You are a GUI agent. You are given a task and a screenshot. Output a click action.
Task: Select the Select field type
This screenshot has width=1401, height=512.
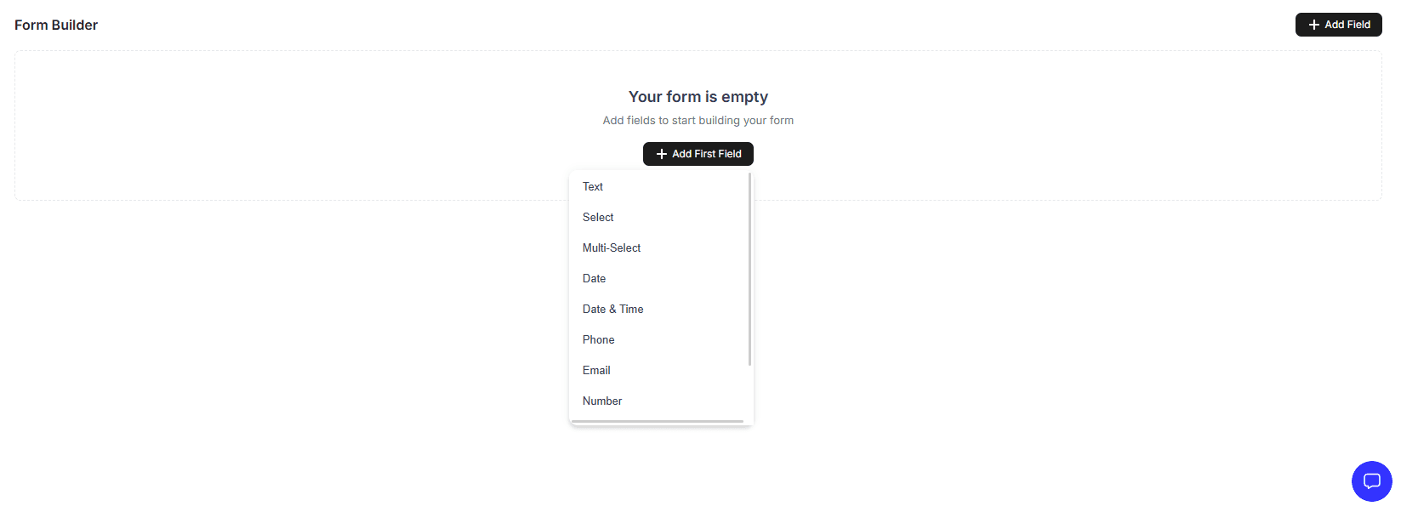coord(597,217)
